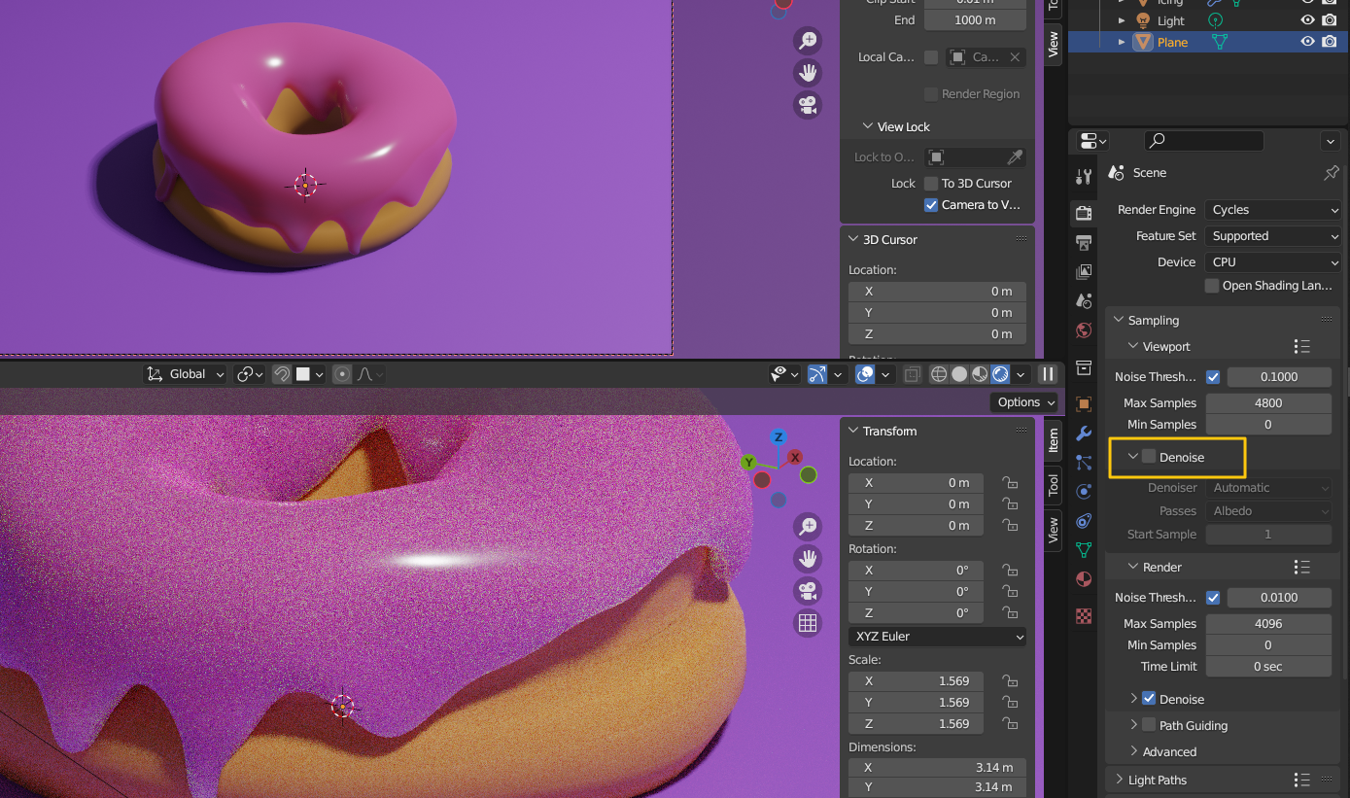Image resolution: width=1350 pixels, height=798 pixels.
Task: Click the green Y axis on gizmo
Action: [x=748, y=462]
